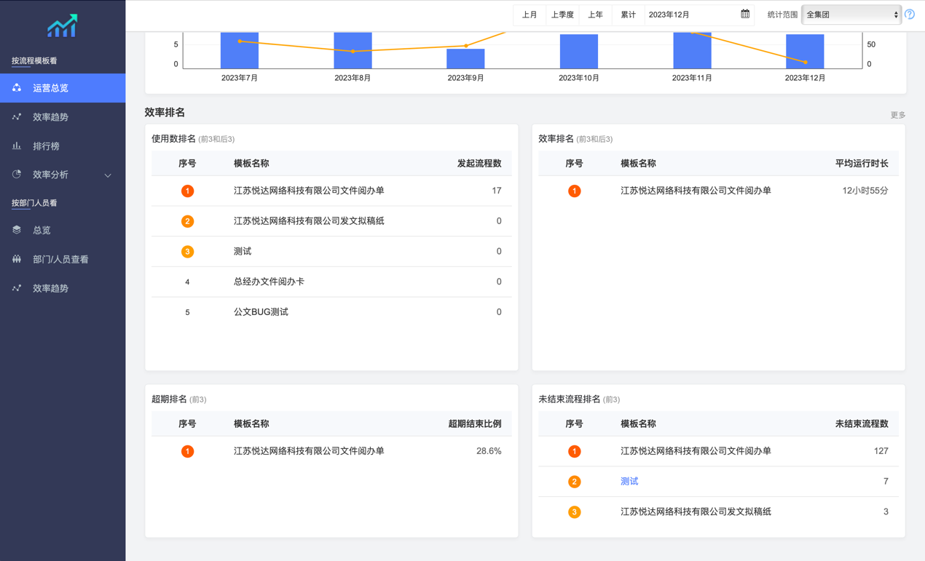925x561 pixels.
Task: Open the 测试 template link in 未结束流程排名
Action: [629, 481]
